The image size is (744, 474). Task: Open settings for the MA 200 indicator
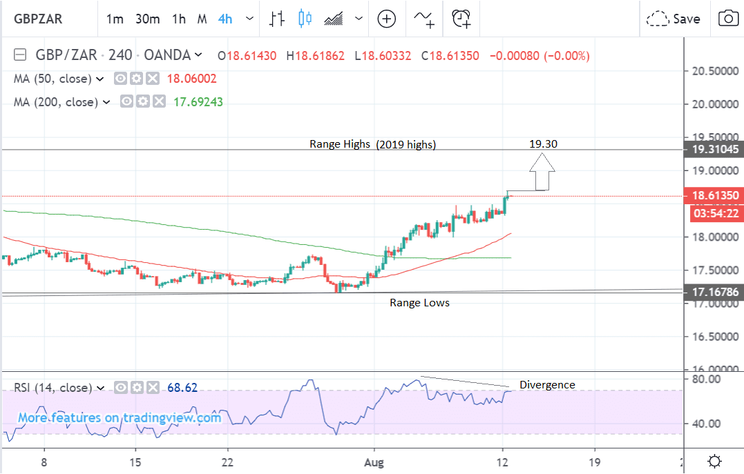(143, 102)
